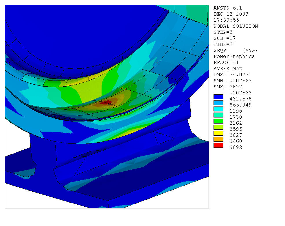Click the legend value '3892' at bottom

(x=236, y=147)
